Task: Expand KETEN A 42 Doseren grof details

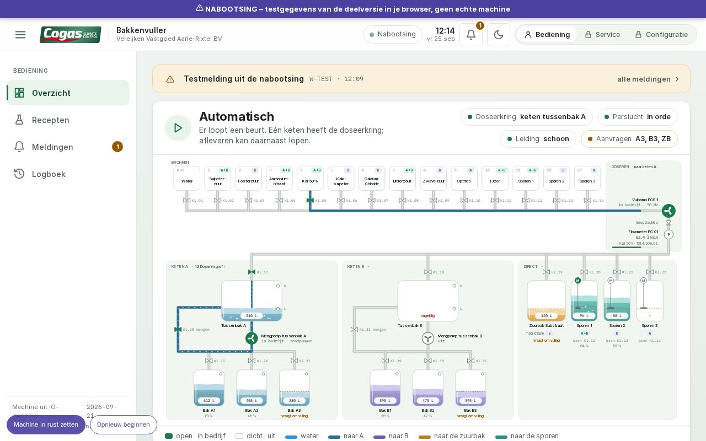Action: pyautogui.click(x=199, y=267)
